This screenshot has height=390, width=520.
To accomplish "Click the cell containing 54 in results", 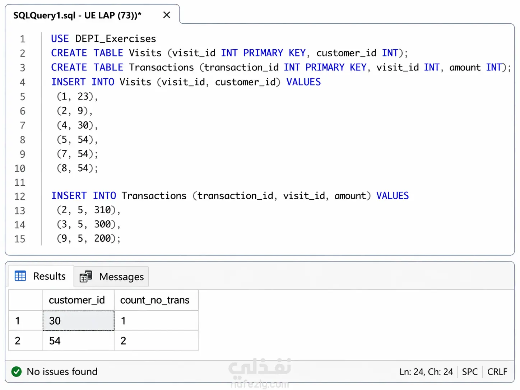I will pyautogui.click(x=78, y=341).
